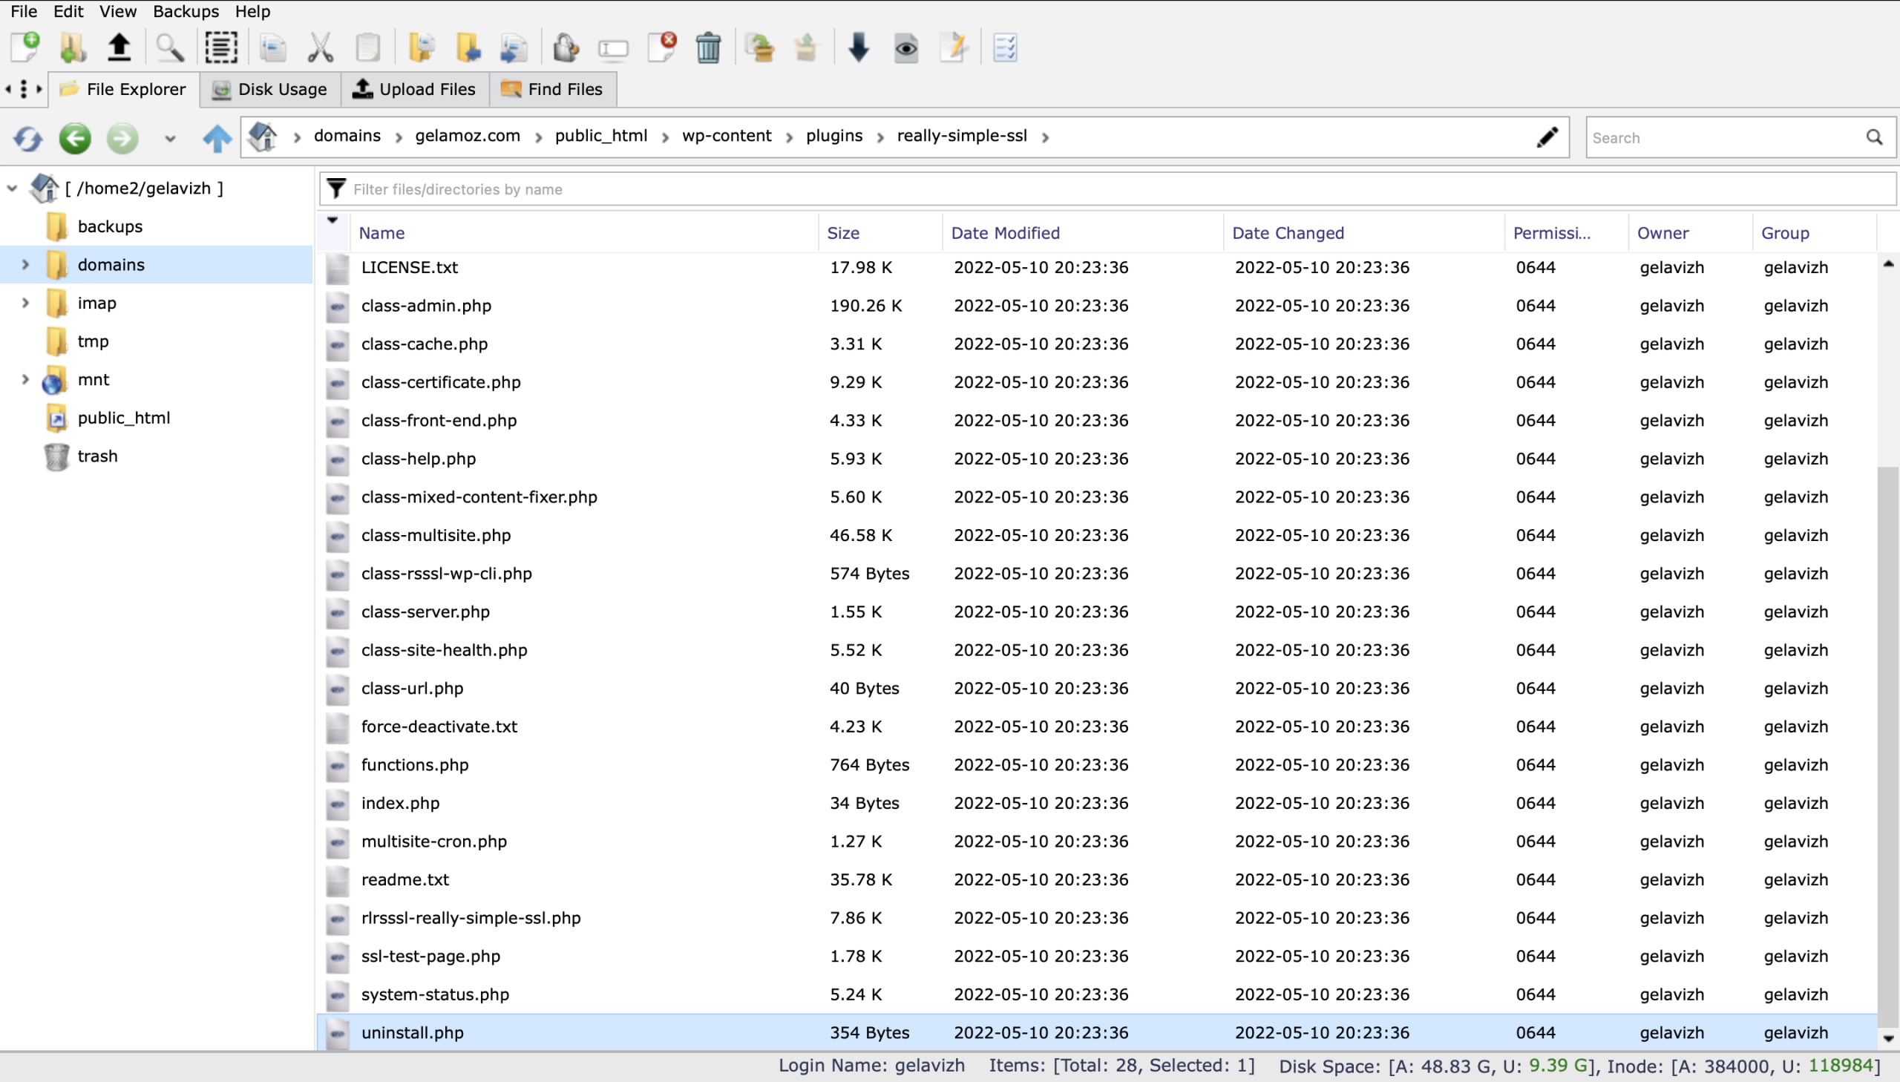
Task: Open the navigation history dropdown arrow
Action: pos(170,139)
